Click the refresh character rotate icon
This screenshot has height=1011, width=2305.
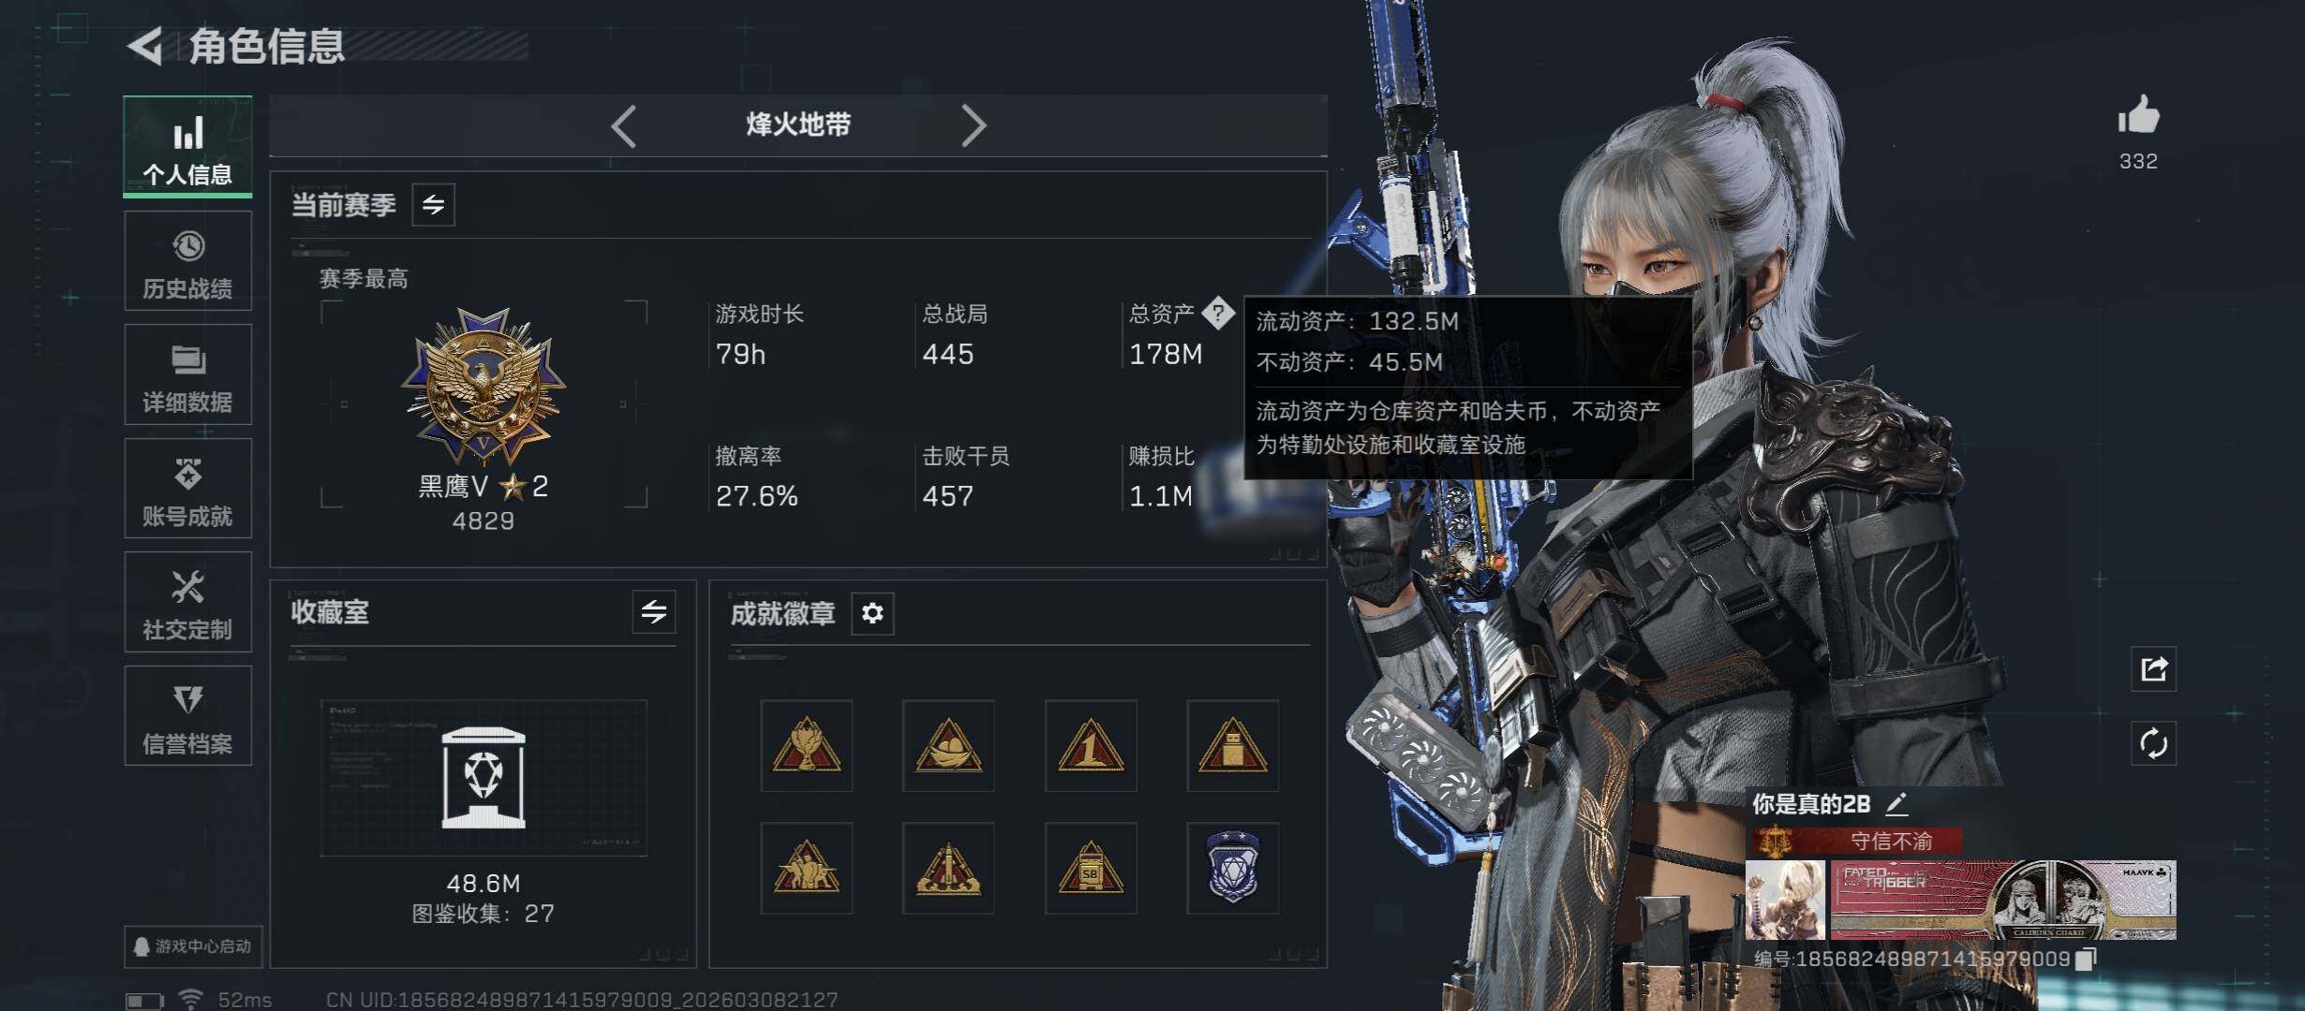tap(2153, 744)
